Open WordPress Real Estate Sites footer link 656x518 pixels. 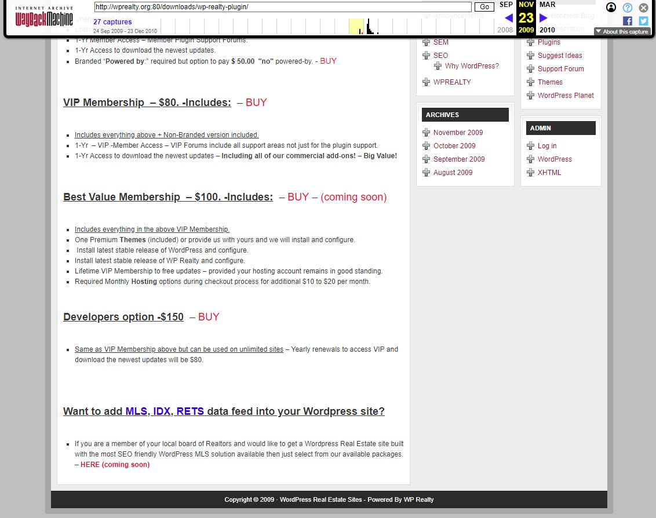321,499
